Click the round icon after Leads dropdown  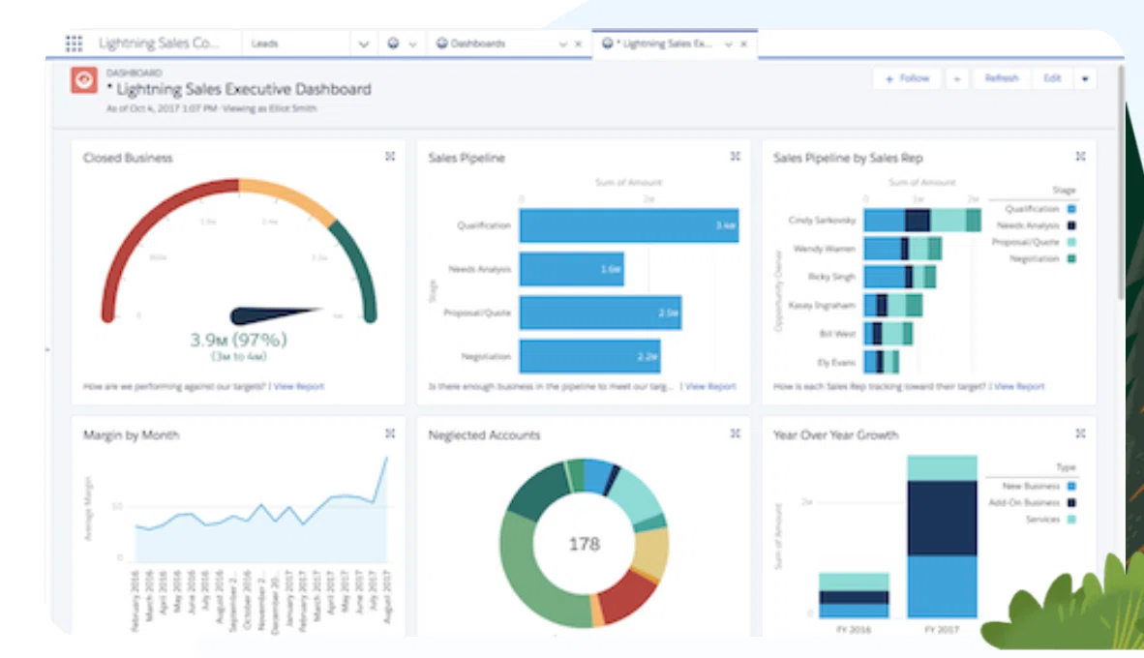coord(393,44)
